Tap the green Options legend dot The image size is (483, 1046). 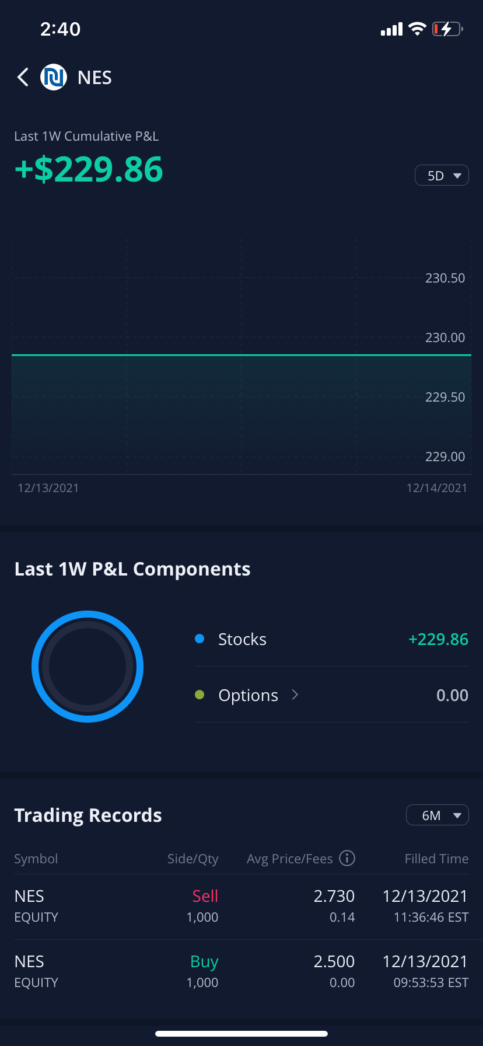pyautogui.click(x=199, y=695)
